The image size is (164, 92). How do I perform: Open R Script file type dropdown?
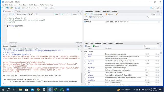tap(79, 43)
